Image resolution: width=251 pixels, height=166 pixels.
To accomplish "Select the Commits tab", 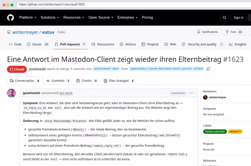I will 58,81.
